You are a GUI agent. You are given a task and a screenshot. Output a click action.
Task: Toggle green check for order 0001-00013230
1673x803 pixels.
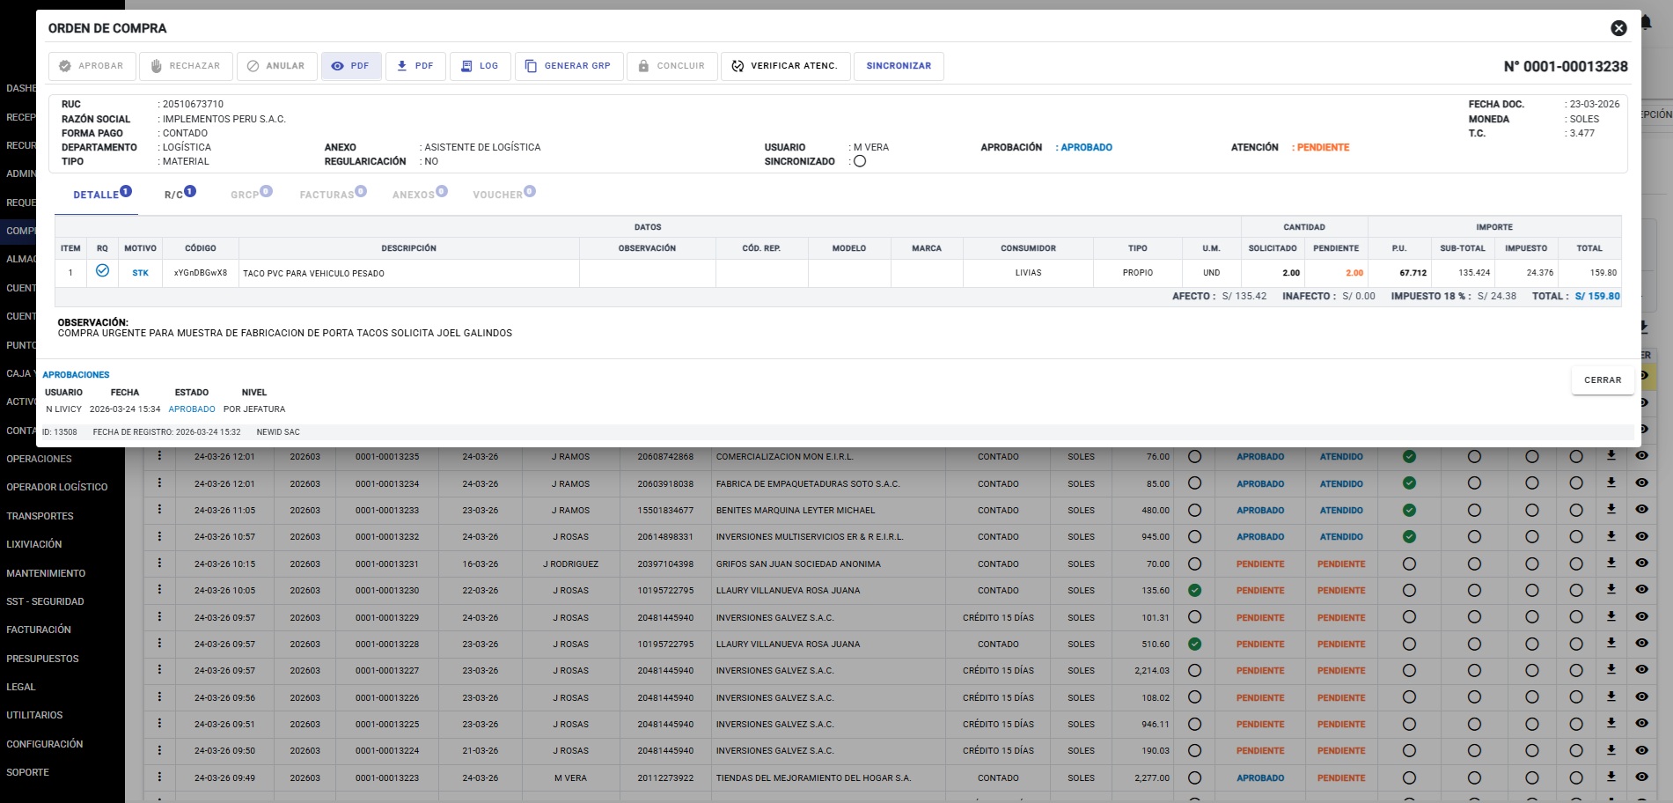[1194, 591]
